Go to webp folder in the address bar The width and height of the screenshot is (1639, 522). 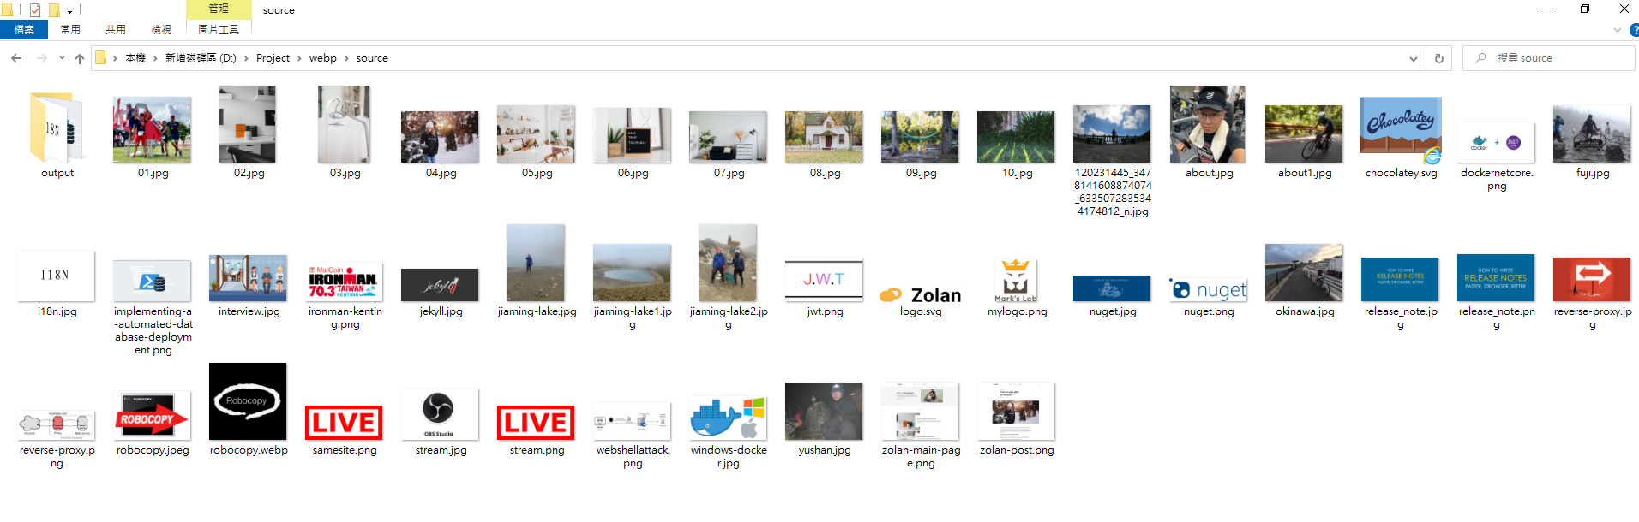[x=322, y=58]
